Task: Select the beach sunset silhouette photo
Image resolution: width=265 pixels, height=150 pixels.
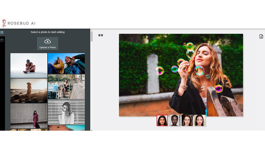Action: pyautogui.click(x=29, y=90)
